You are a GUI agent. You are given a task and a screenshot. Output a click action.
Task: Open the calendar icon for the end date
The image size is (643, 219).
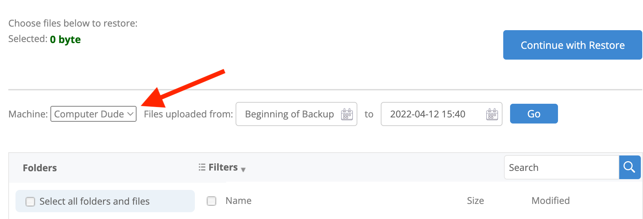coord(492,114)
